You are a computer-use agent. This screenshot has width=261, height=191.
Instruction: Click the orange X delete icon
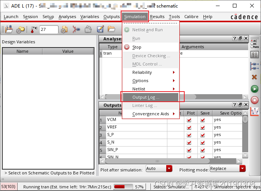click(255, 77)
